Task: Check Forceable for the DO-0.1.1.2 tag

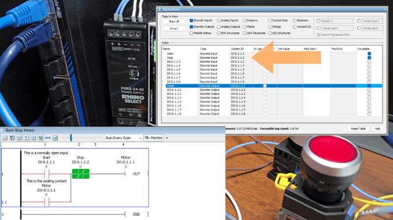Action: (x=369, y=90)
